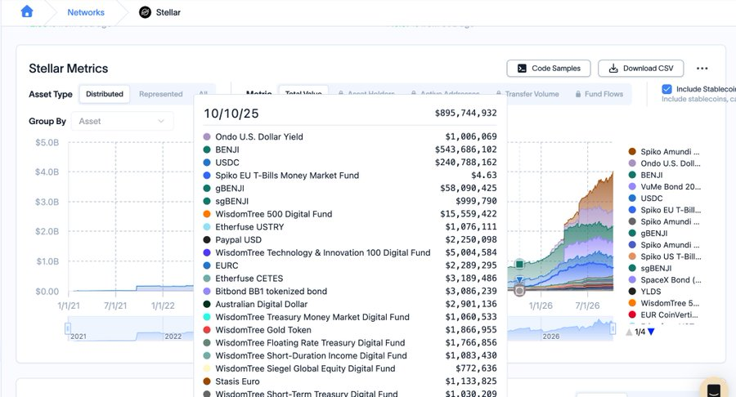Toggle USDC series in legend

click(x=645, y=198)
